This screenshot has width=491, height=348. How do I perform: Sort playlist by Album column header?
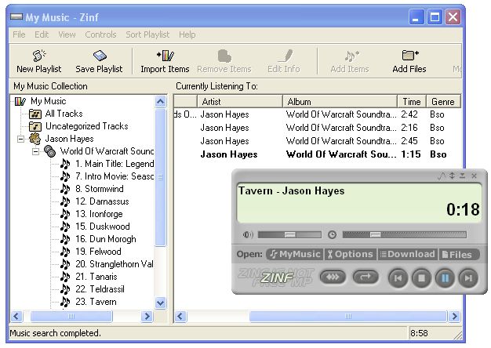click(340, 101)
